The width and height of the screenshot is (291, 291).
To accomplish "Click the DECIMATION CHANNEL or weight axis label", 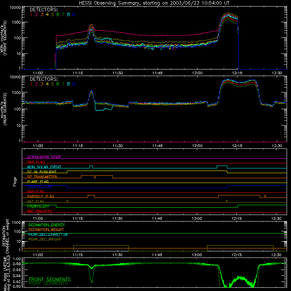I will (5, 236).
